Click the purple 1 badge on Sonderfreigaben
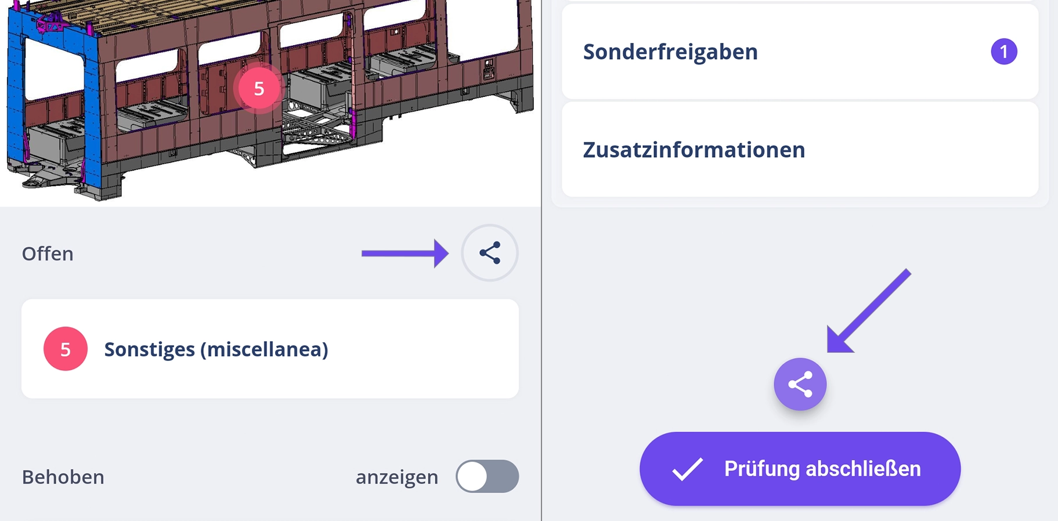1058x521 pixels. click(1003, 52)
